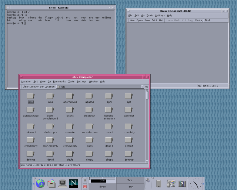Select the acpi folder
Image resolution: width=237 pixels, height=190 pixels.
(x=31, y=98)
